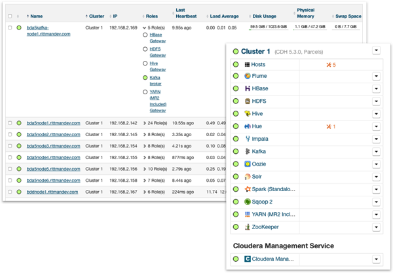Click the Cloudera Management Service heading

click(x=284, y=246)
